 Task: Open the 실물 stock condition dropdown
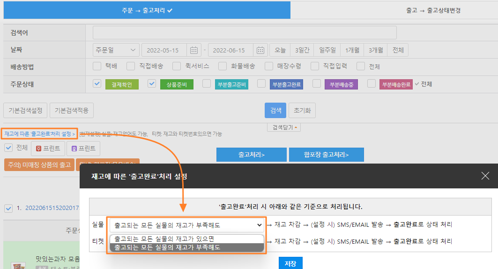click(x=186, y=225)
